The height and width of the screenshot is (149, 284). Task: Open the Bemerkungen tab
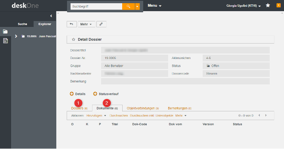pyautogui.click(x=180, y=108)
